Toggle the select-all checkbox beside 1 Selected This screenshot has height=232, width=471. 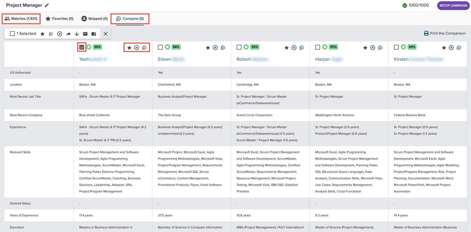(12, 34)
